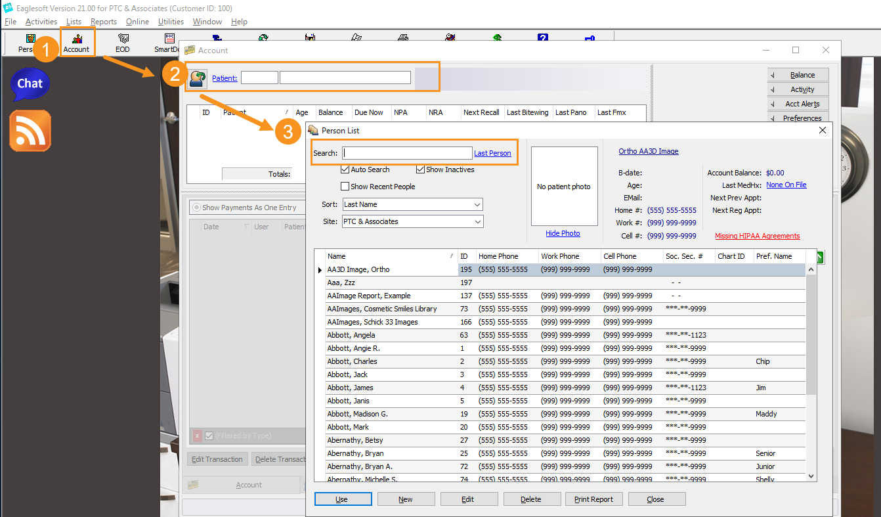
Task: Open the Site dropdown showing PTC & Associates
Action: point(412,221)
